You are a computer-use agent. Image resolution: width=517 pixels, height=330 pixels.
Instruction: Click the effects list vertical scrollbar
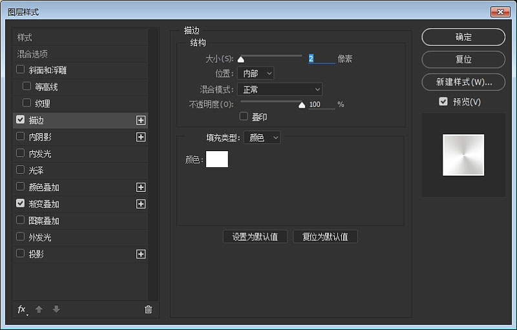tap(153, 164)
